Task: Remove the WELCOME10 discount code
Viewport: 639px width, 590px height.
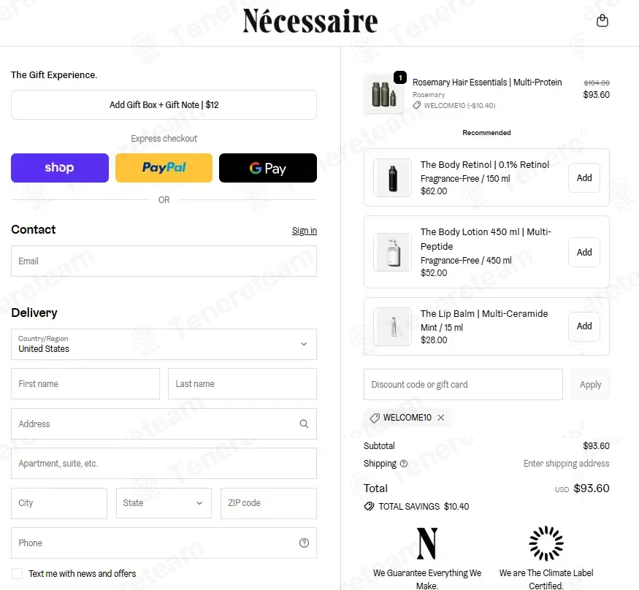Action: click(441, 418)
